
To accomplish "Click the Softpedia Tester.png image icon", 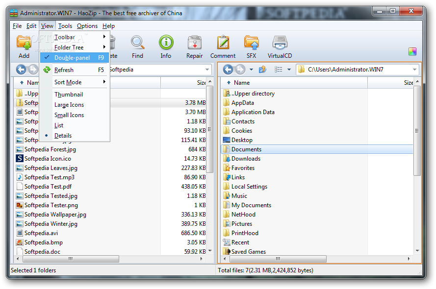I will [20, 205].
